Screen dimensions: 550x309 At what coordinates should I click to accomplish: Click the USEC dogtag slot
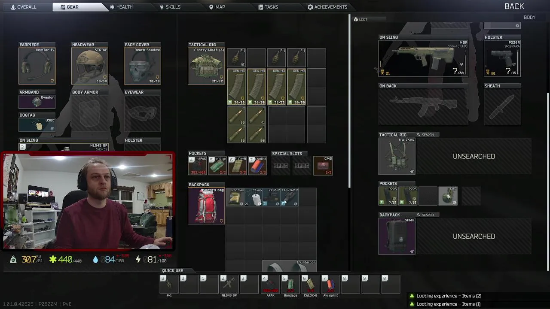point(37,125)
